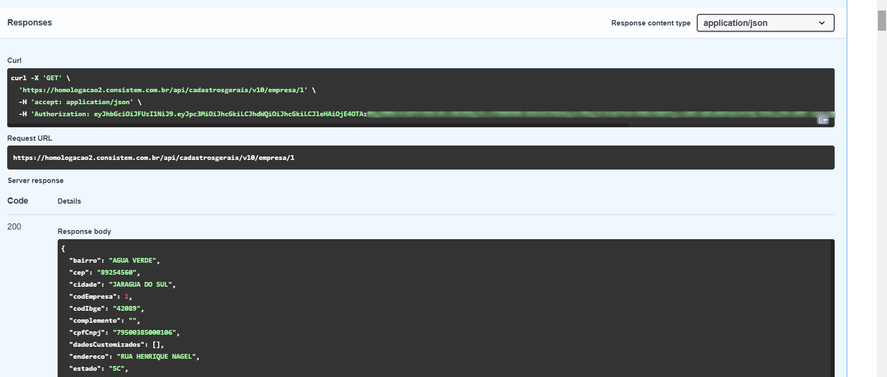Click the accept: application/json header line
The image size is (887, 377).
80,102
